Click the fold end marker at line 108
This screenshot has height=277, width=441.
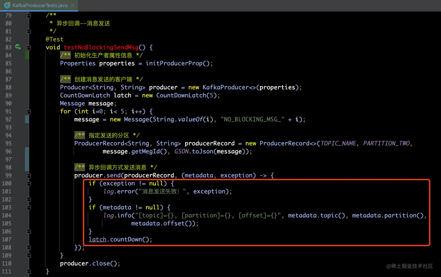point(29,248)
